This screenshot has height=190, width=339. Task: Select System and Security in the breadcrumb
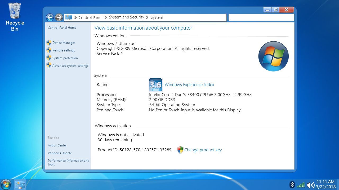pos(127,17)
